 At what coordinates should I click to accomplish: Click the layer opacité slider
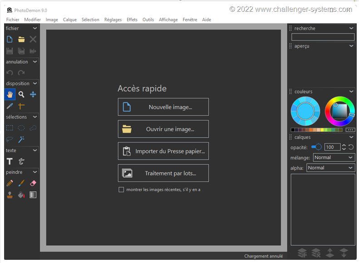(x=316, y=147)
